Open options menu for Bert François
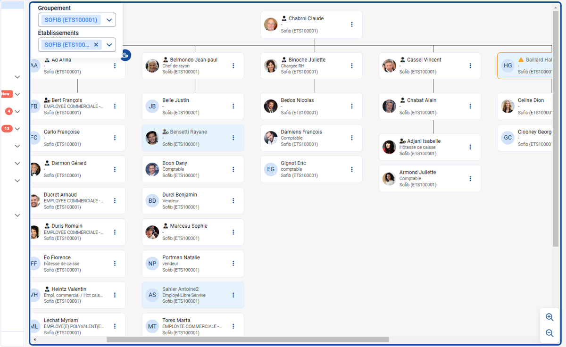The image size is (566, 347). click(115, 106)
